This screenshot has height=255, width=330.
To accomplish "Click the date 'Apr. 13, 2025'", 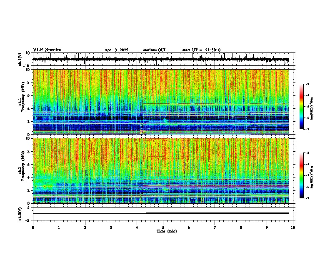I will (116, 50).
